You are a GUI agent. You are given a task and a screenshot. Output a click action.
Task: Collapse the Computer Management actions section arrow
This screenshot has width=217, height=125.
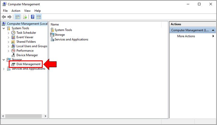click(213, 30)
